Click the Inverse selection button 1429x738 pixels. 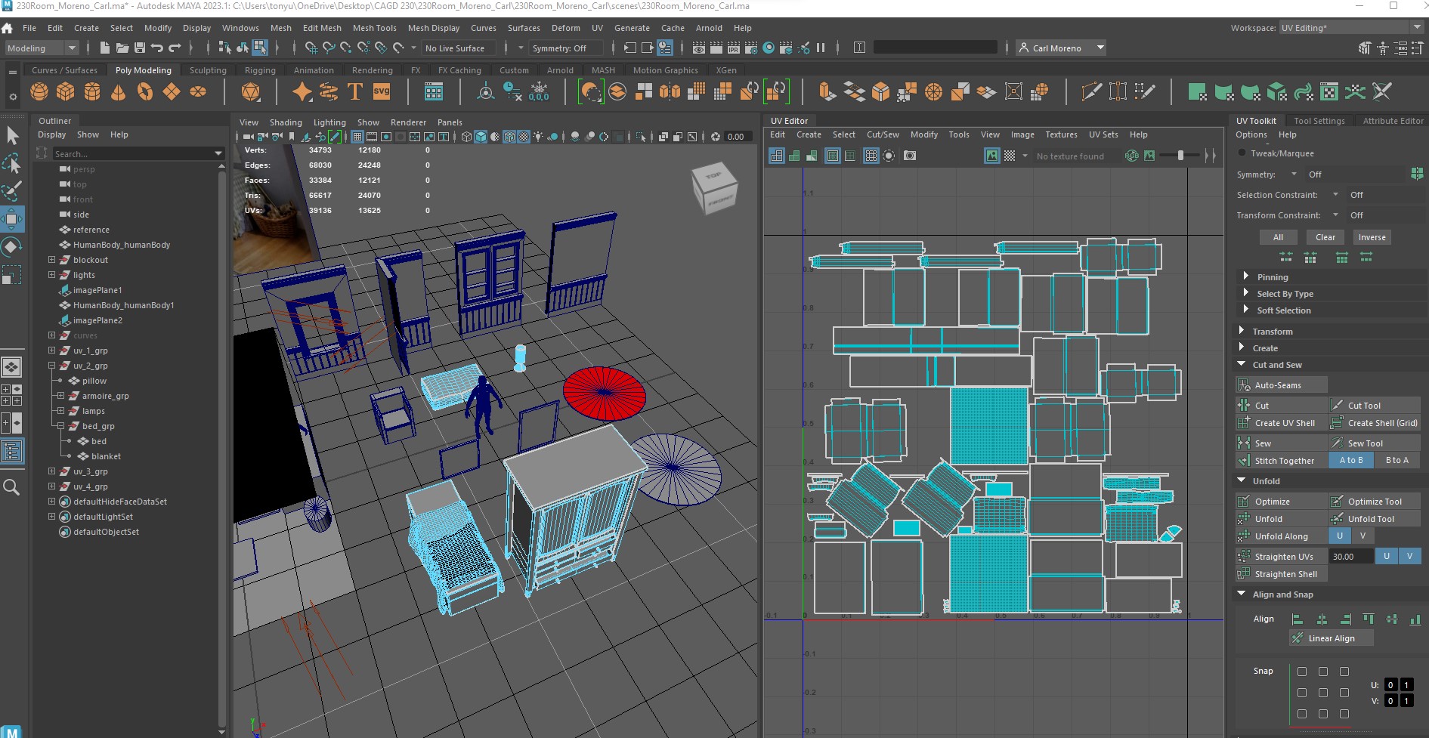(1372, 237)
